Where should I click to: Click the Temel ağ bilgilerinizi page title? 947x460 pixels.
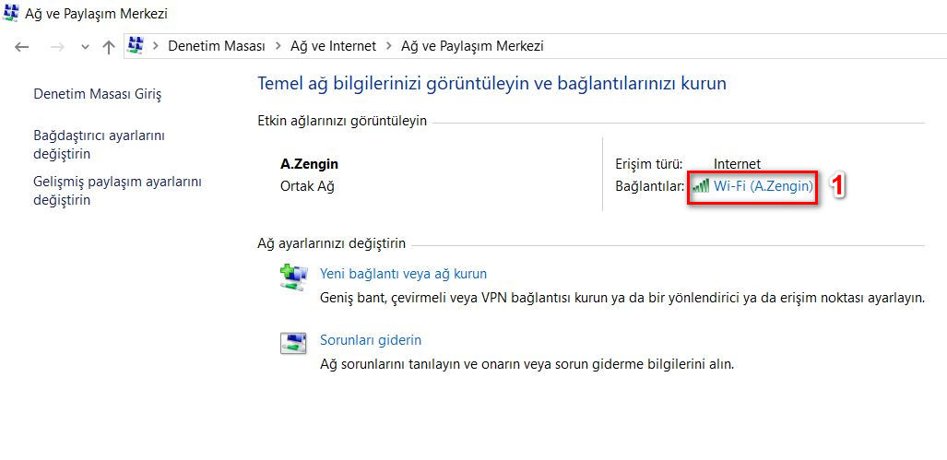491,83
